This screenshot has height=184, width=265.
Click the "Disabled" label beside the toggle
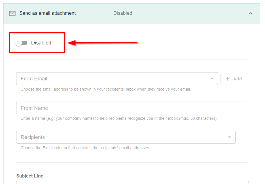click(41, 43)
